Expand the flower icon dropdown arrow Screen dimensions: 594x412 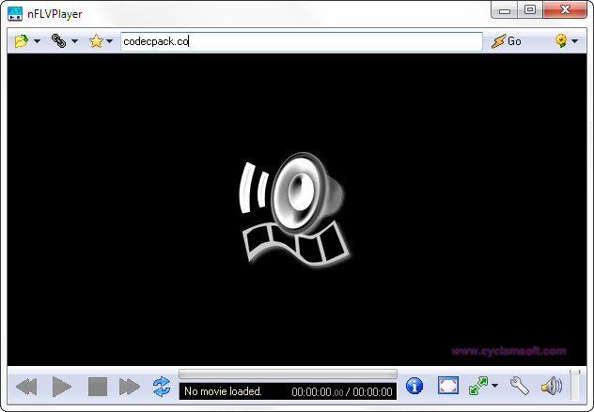[x=575, y=41]
